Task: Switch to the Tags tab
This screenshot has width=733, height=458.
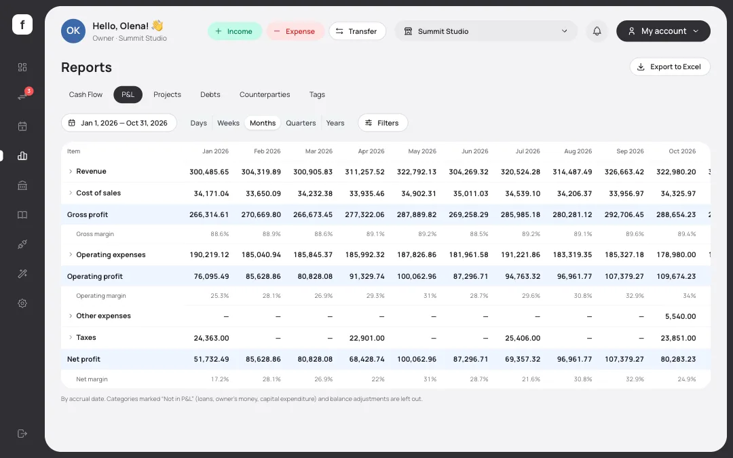Action: tap(317, 94)
